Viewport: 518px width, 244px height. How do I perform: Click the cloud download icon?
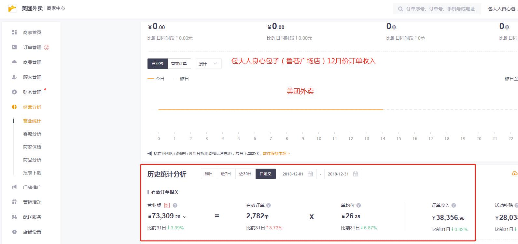515,173
